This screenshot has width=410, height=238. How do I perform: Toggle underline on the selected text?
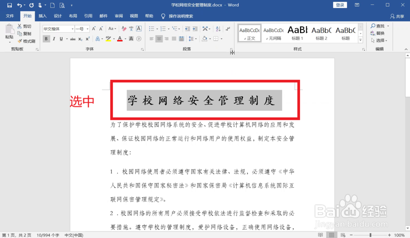coord(61,39)
